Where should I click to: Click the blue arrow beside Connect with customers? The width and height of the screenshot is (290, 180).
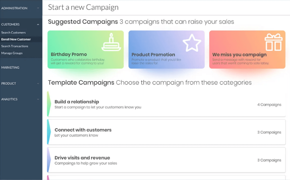point(49,132)
